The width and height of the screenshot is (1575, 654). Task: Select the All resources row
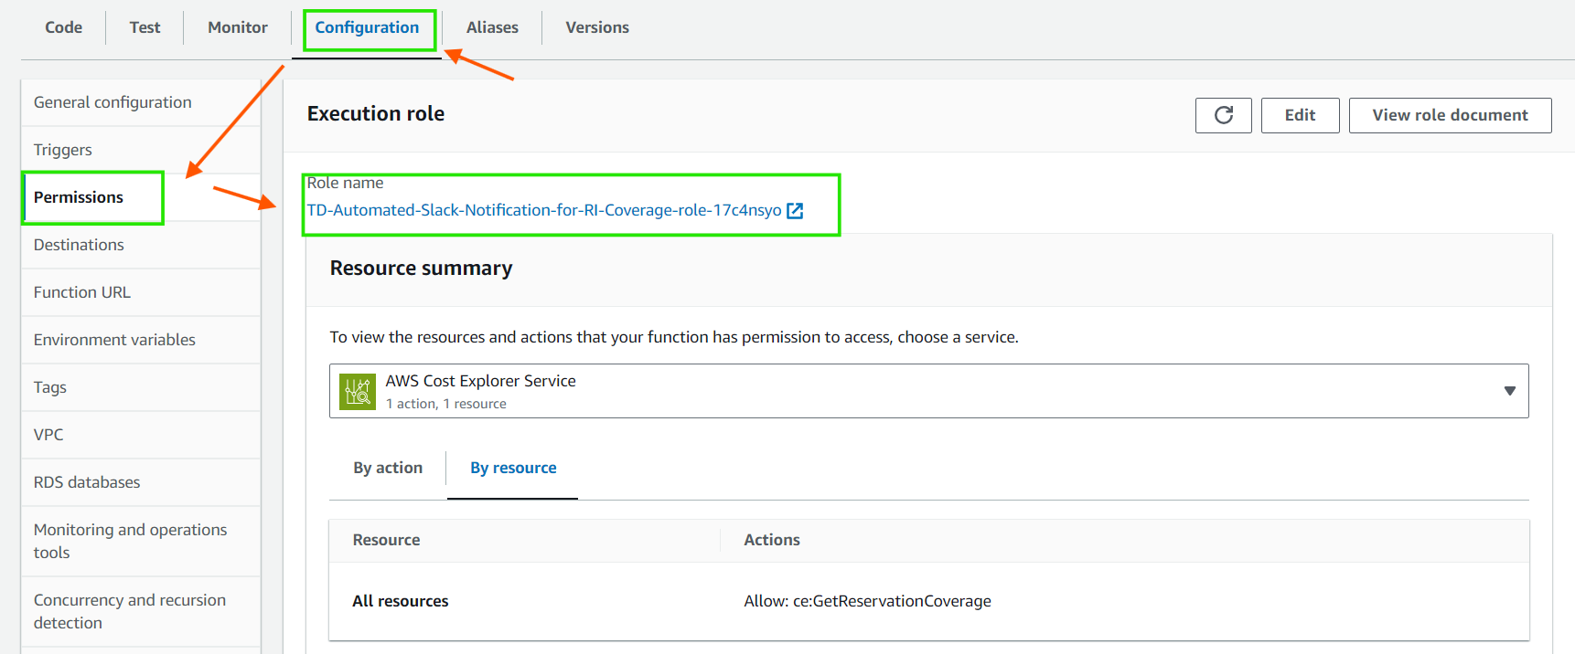tap(929, 601)
